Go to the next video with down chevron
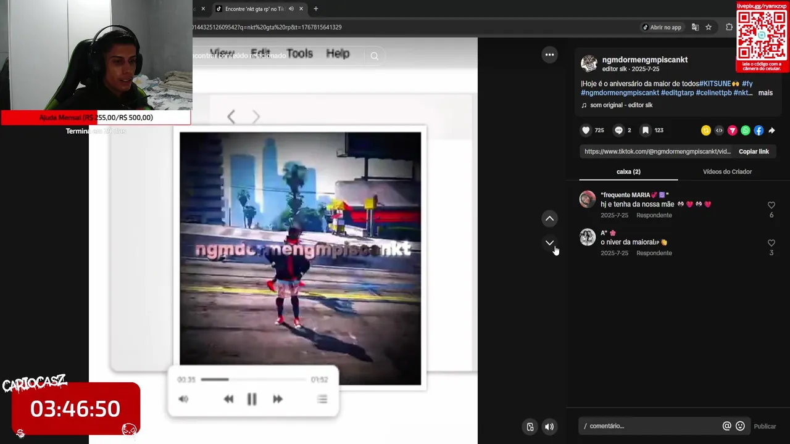The height and width of the screenshot is (444, 790). coord(549,243)
